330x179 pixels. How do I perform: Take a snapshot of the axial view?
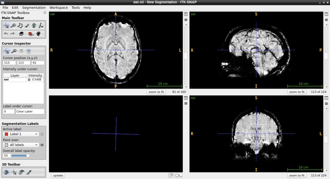[x=186, y=20]
